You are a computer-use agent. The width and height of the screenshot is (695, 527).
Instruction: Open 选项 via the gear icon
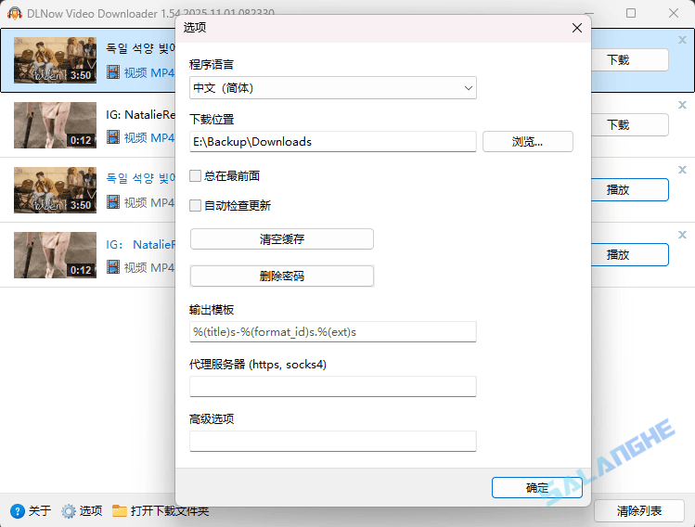click(69, 511)
